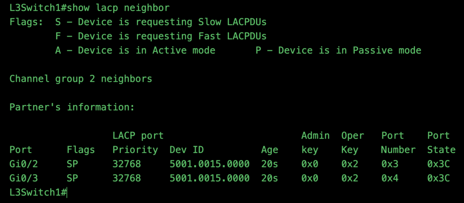The image size is (464, 203).
Task: Click the Dev ID value in the Gi0/3 row
Action: [209, 178]
